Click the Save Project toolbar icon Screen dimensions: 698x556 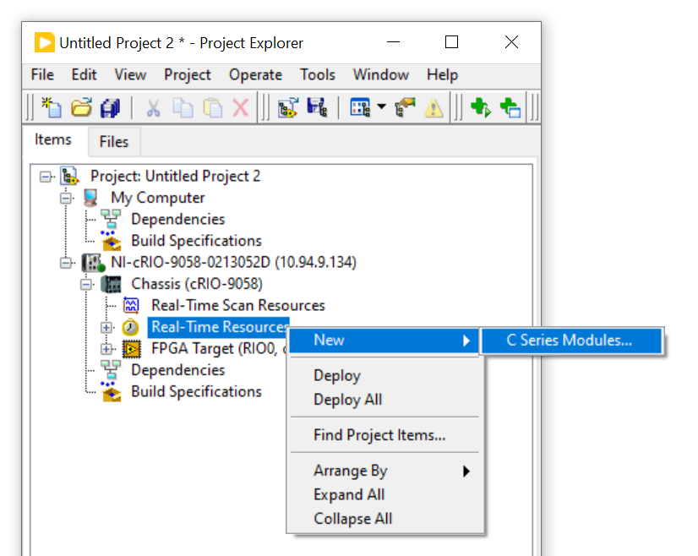click(317, 107)
